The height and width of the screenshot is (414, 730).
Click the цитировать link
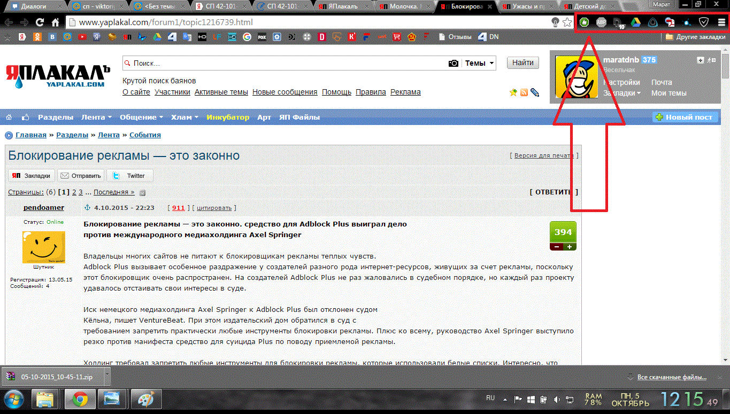click(x=214, y=208)
